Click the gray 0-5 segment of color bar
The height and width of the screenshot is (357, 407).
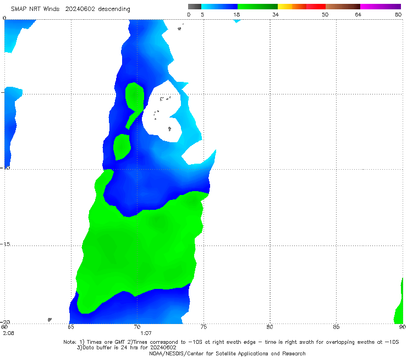pos(195,7)
